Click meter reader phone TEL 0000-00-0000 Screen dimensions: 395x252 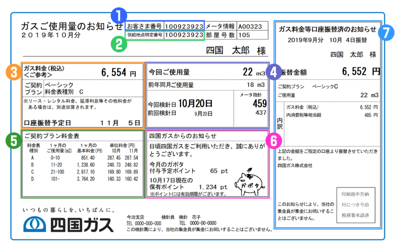(x=198, y=223)
